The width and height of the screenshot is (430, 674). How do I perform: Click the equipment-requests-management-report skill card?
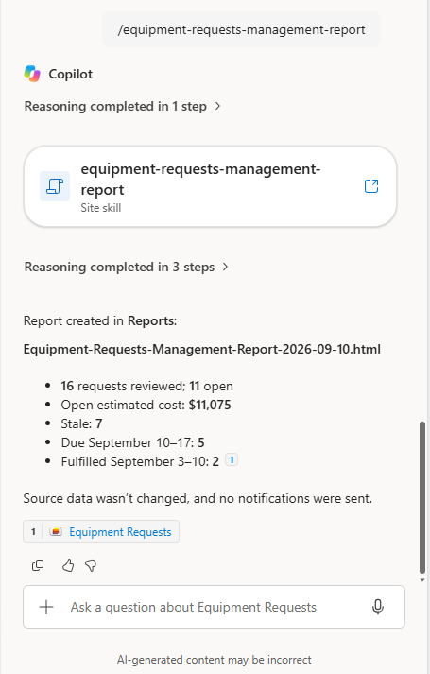click(210, 186)
